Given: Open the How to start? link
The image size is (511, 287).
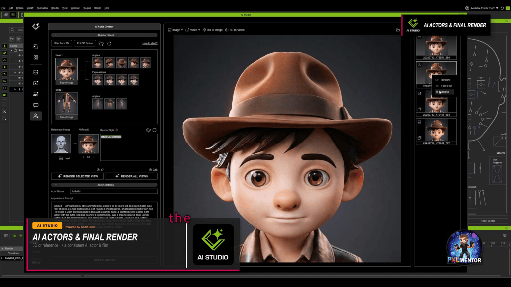Looking at the screenshot, I should pos(150,44).
